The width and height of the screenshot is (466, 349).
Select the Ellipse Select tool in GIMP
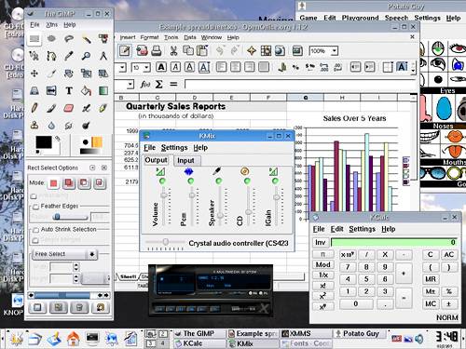[x=51, y=39]
